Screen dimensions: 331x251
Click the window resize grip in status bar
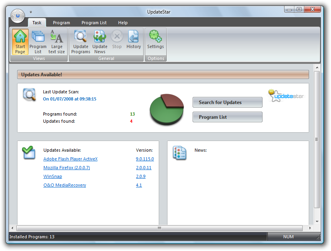[318, 237]
